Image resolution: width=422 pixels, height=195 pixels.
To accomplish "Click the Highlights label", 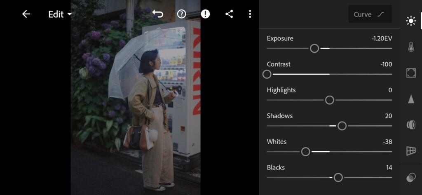I will point(281,90).
